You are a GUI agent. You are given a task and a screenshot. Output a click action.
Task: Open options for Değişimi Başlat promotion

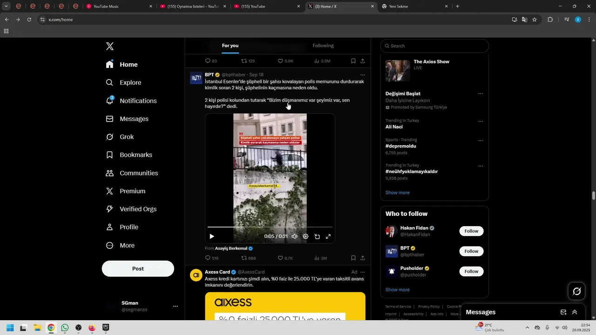tap(481, 94)
